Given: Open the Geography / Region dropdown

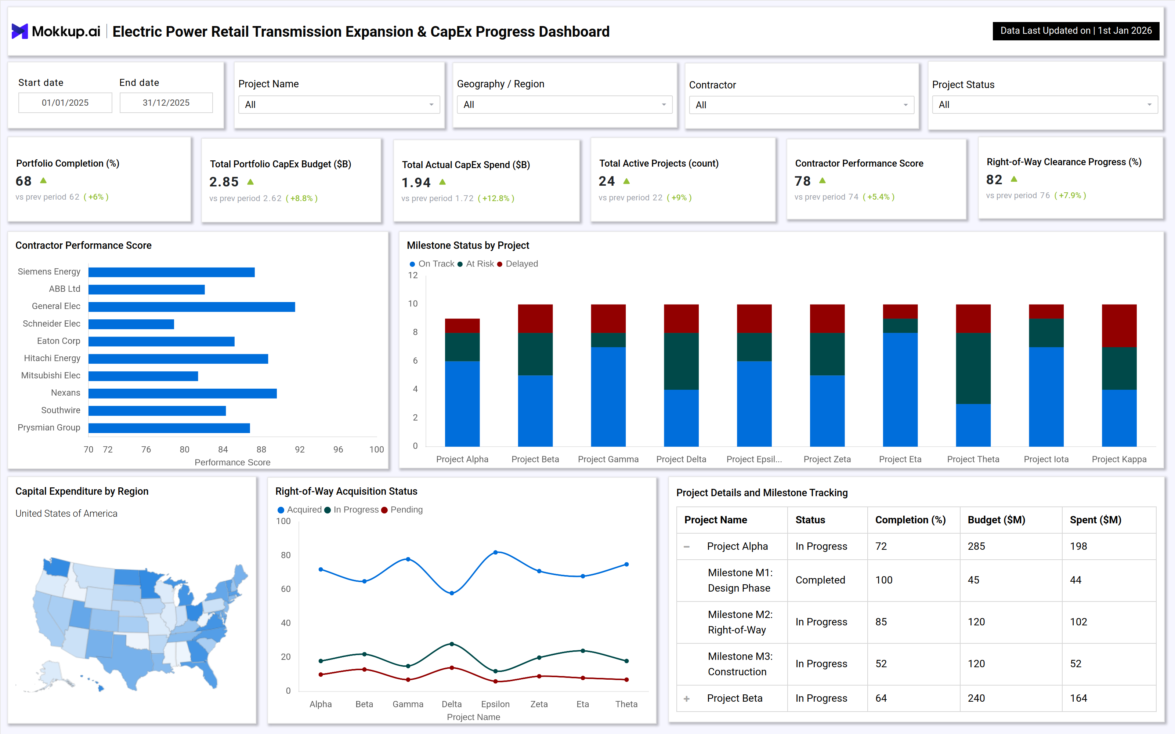Looking at the screenshot, I should (564, 105).
